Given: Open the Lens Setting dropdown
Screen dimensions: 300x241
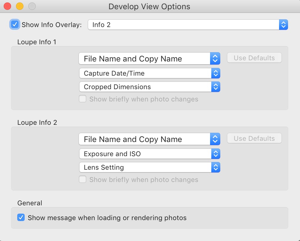Looking at the screenshot, I should click(150, 168).
